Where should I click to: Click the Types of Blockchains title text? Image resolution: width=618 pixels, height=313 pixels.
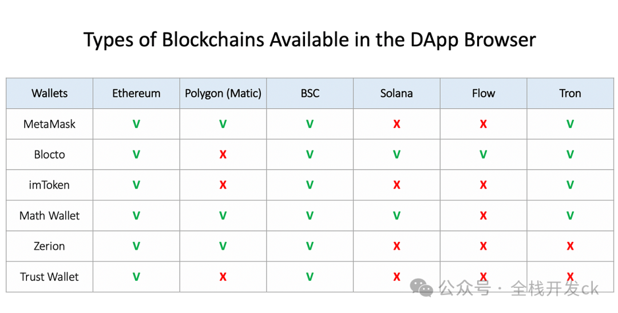coord(310,40)
